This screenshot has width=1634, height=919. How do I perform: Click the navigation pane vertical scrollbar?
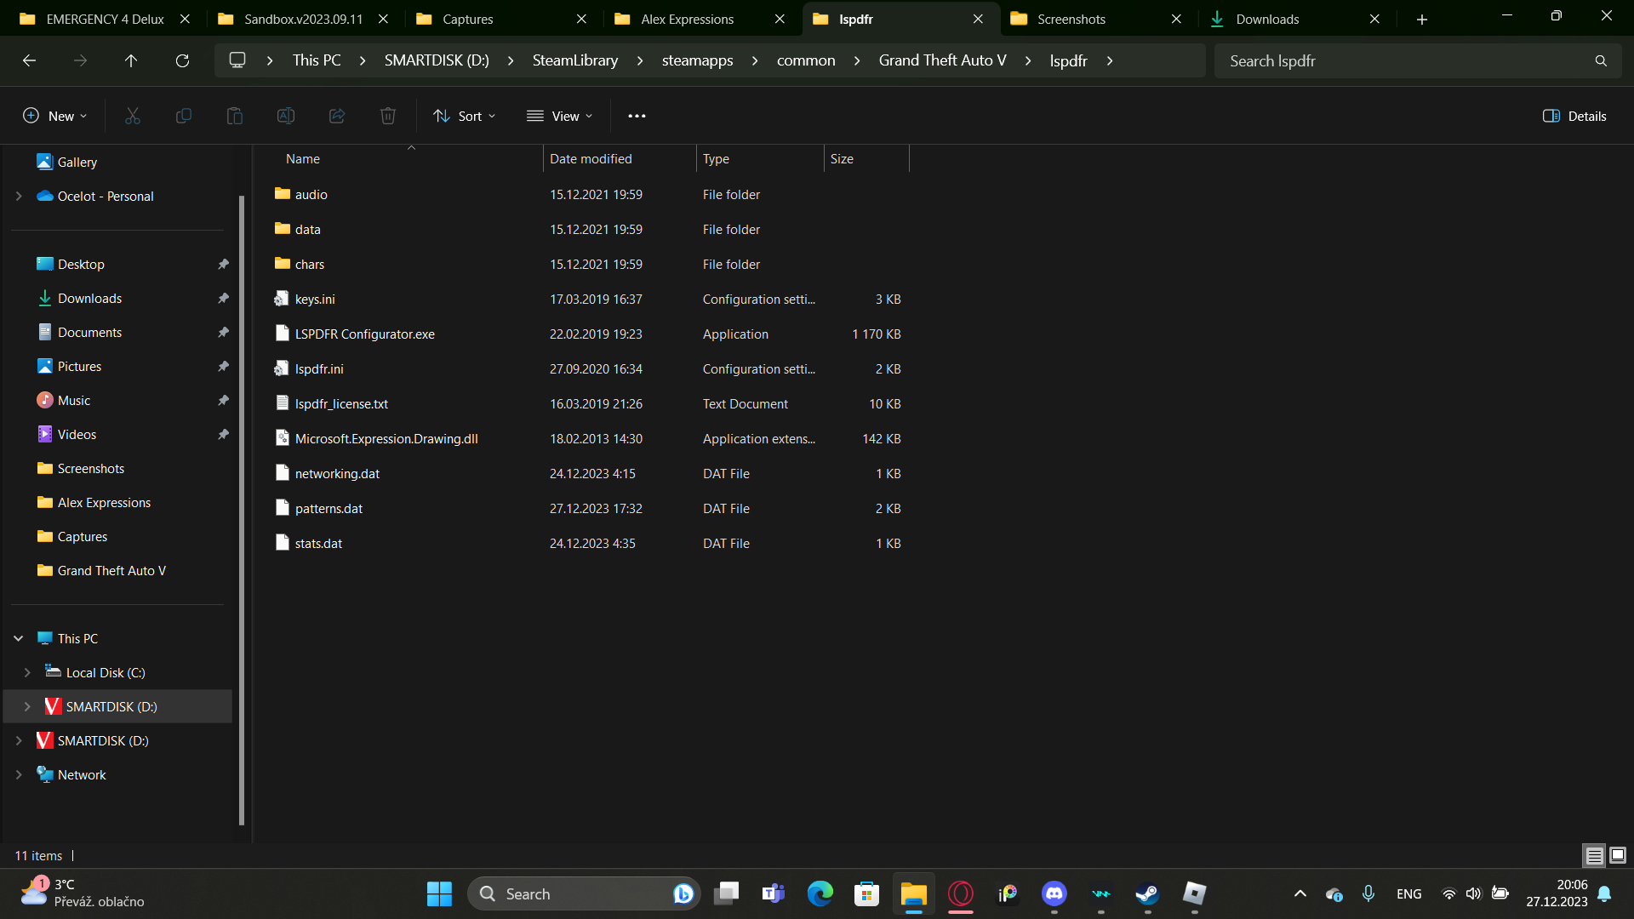tap(242, 511)
